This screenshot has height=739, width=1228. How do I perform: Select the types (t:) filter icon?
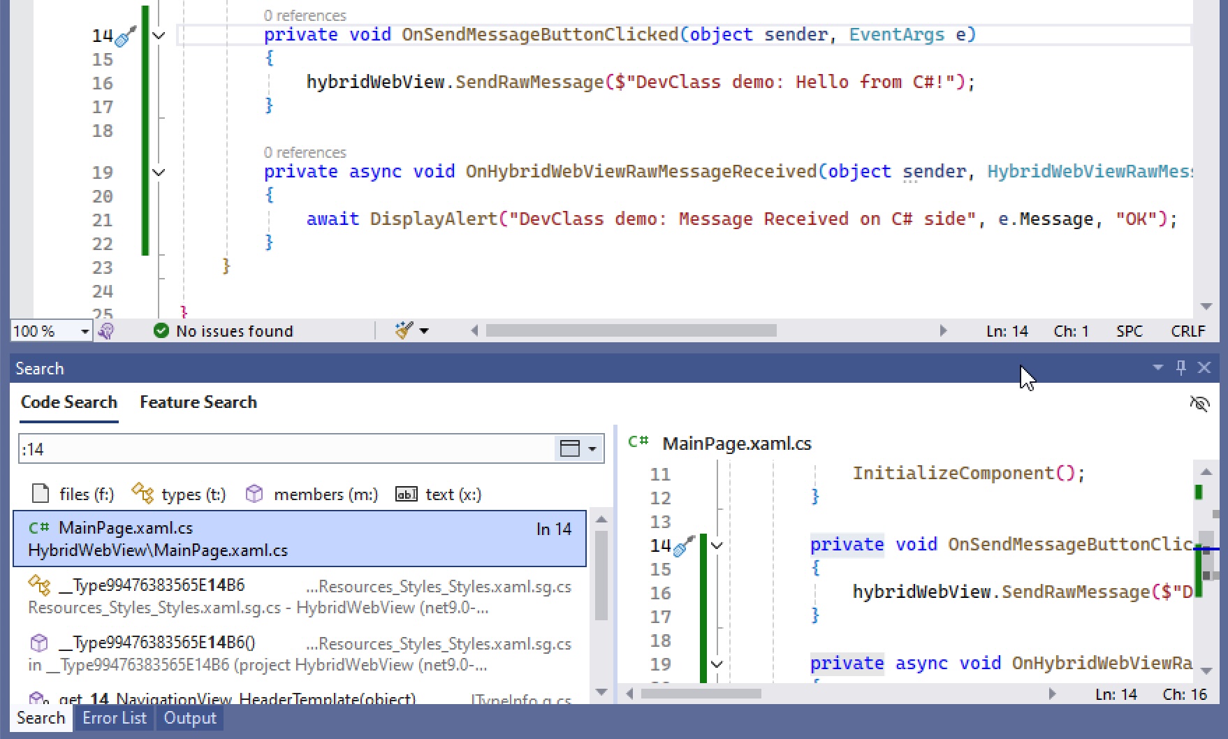(145, 494)
